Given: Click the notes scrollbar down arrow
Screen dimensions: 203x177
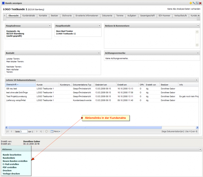Looking at the screenshot, I should coord(197,45).
